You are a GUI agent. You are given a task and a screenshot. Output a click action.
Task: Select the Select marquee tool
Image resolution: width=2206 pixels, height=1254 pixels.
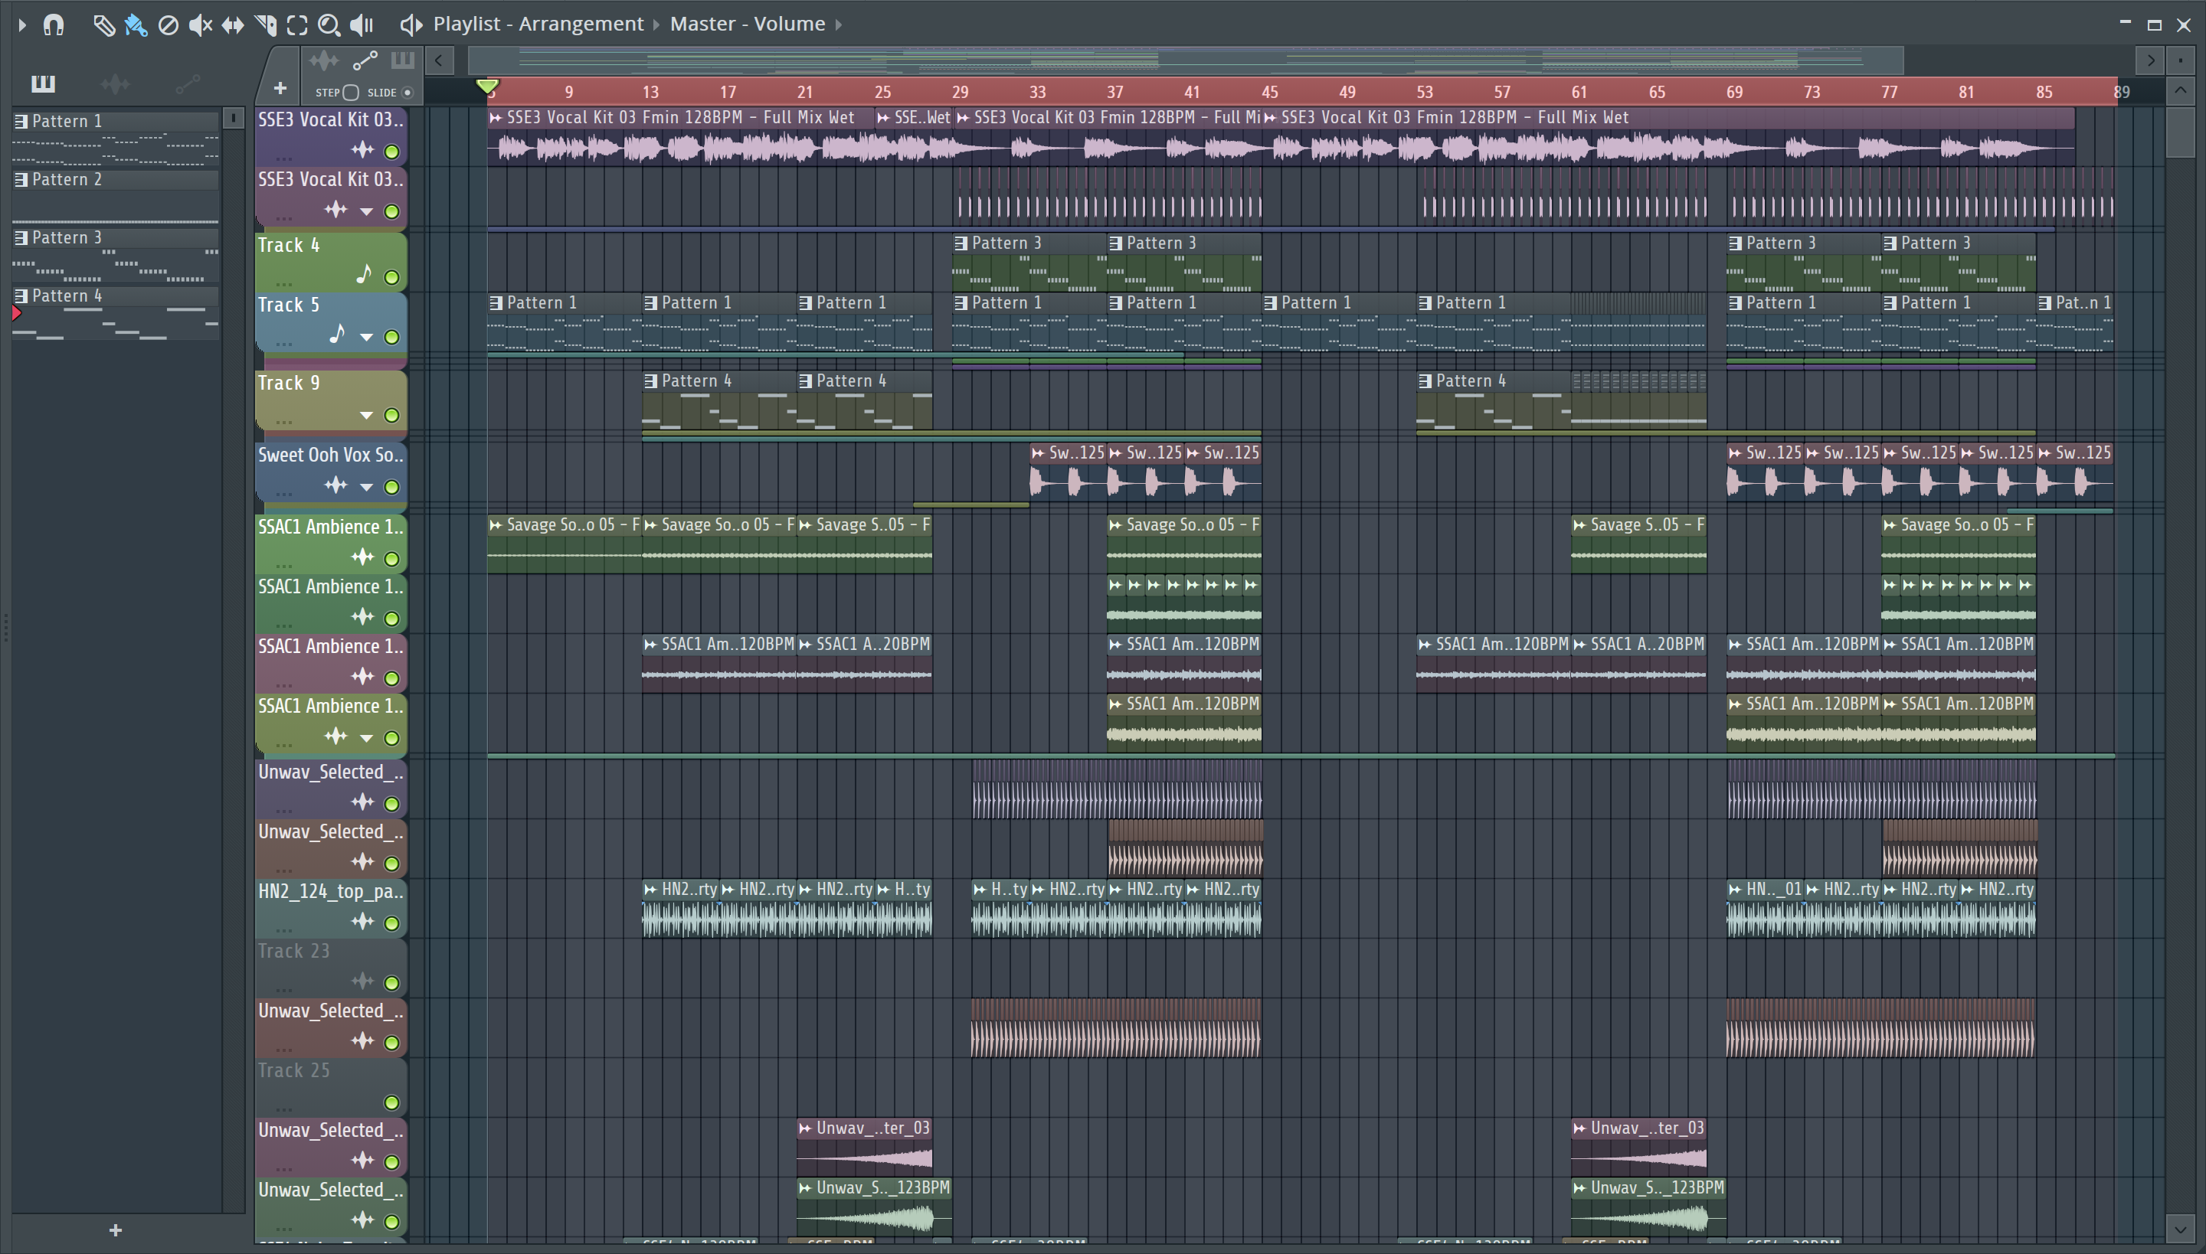click(297, 25)
